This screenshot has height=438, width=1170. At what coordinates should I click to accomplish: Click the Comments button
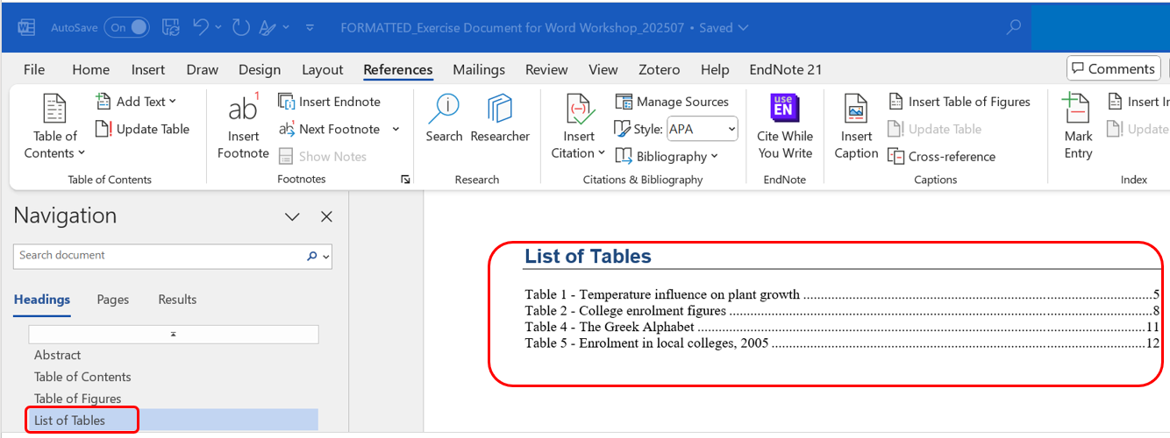coord(1113,68)
